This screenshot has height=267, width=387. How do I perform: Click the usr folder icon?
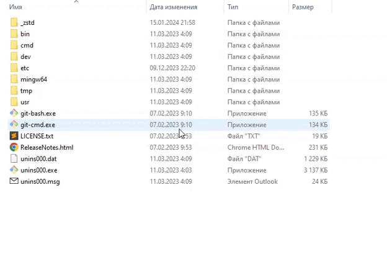tap(14, 102)
